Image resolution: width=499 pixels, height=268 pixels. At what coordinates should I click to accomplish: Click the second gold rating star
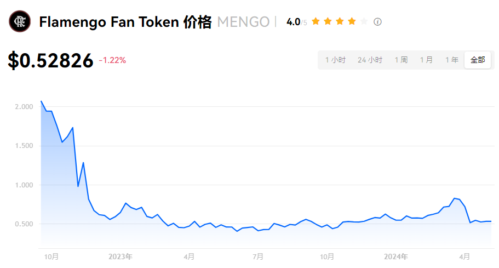(328, 21)
